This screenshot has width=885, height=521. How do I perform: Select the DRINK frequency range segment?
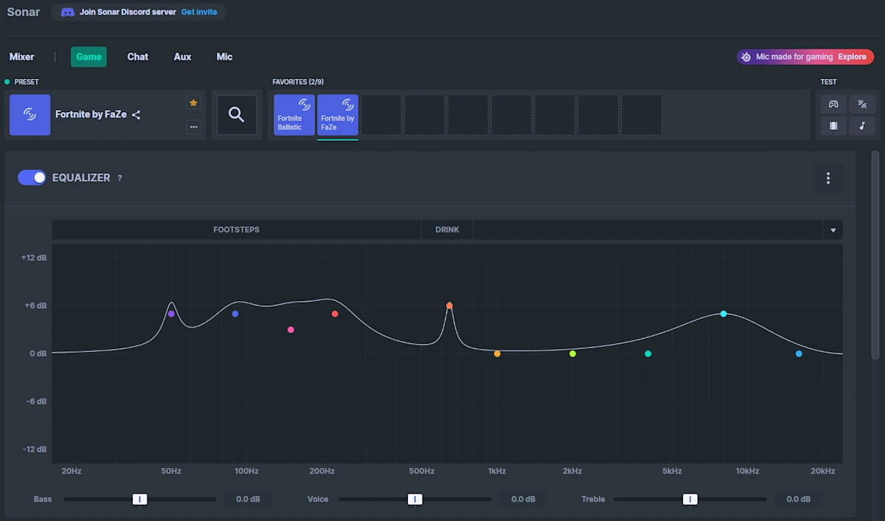click(x=448, y=230)
